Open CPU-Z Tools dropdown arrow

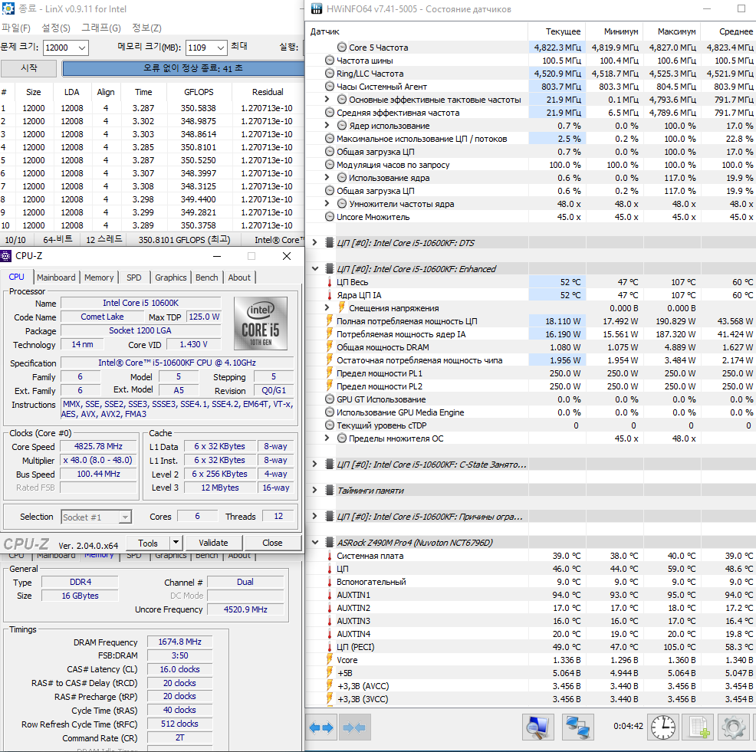point(176,543)
